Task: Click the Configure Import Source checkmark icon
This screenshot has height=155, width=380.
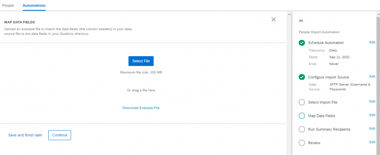Action: 302,77
